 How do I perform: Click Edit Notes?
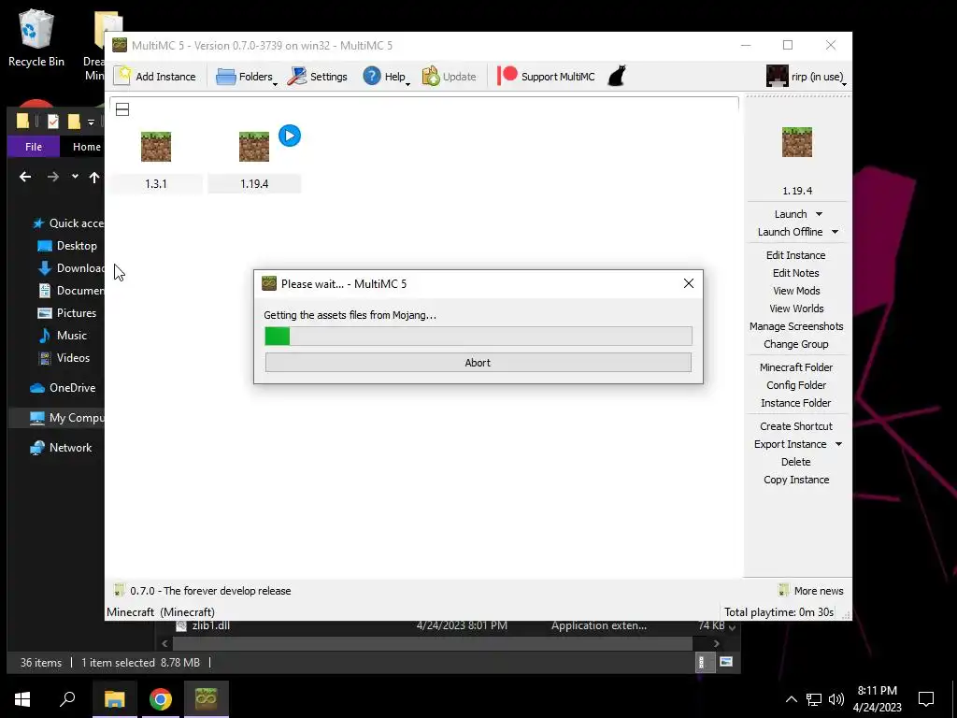[x=796, y=273]
